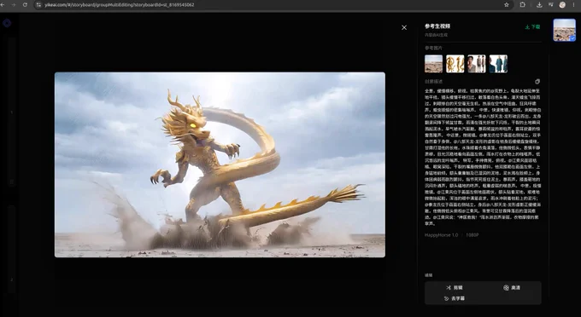
Task: Click the site info icon in address bar
Action: click(x=38, y=5)
